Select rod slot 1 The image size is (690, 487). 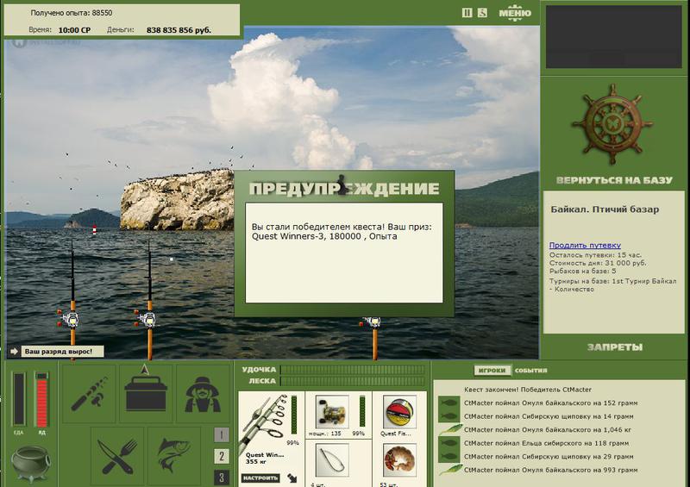[x=222, y=434]
